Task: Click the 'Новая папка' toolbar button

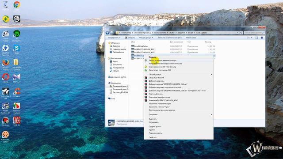Action: tap(191, 38)
